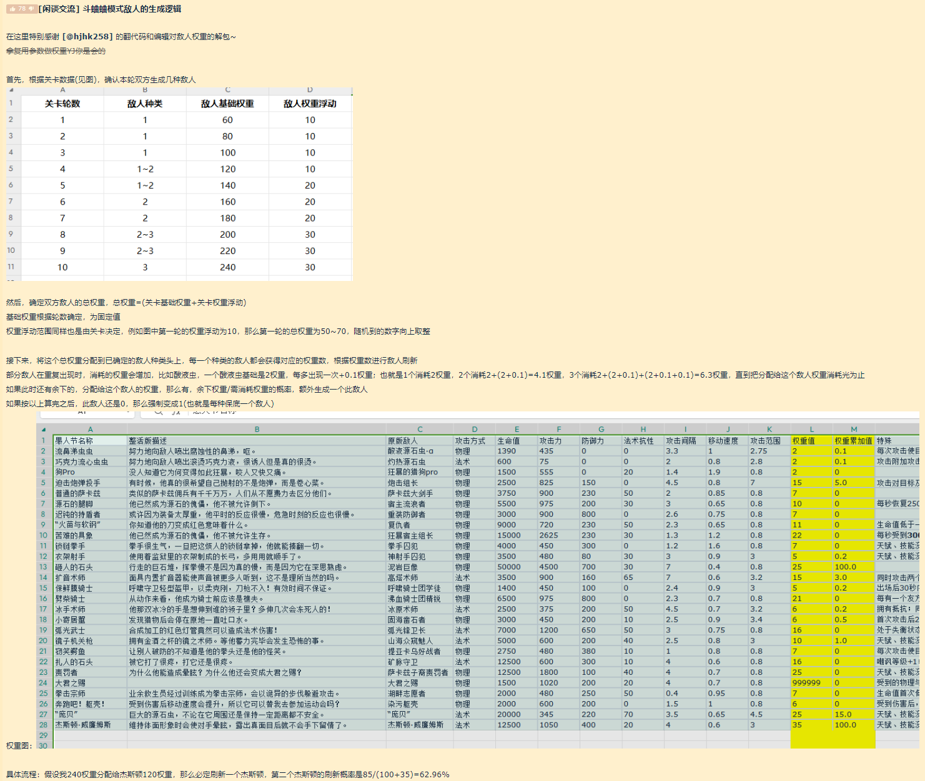Click the 狗Pro name cell
This screenshot has width=925, height=781.
90,472
